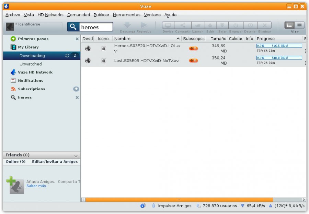
Task: Click the search magnifier icon
Action: pyautogui.click(x=73, y=27)
